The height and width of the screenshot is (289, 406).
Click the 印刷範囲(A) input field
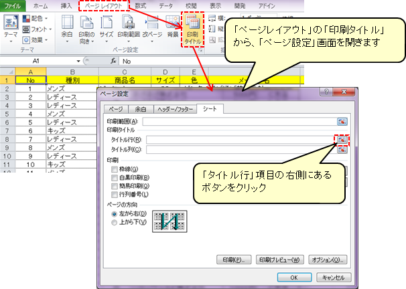(239, 122)
